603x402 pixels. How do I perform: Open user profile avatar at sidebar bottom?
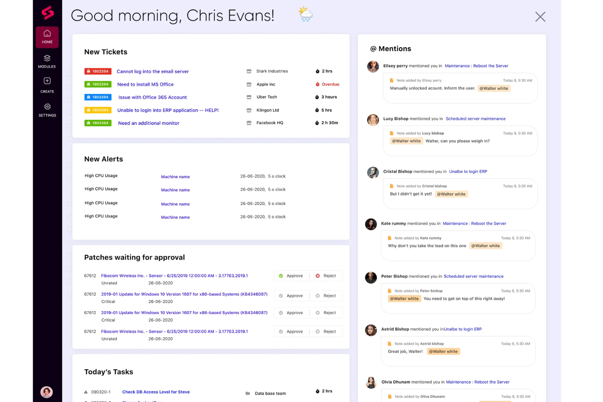pos(46,392)
